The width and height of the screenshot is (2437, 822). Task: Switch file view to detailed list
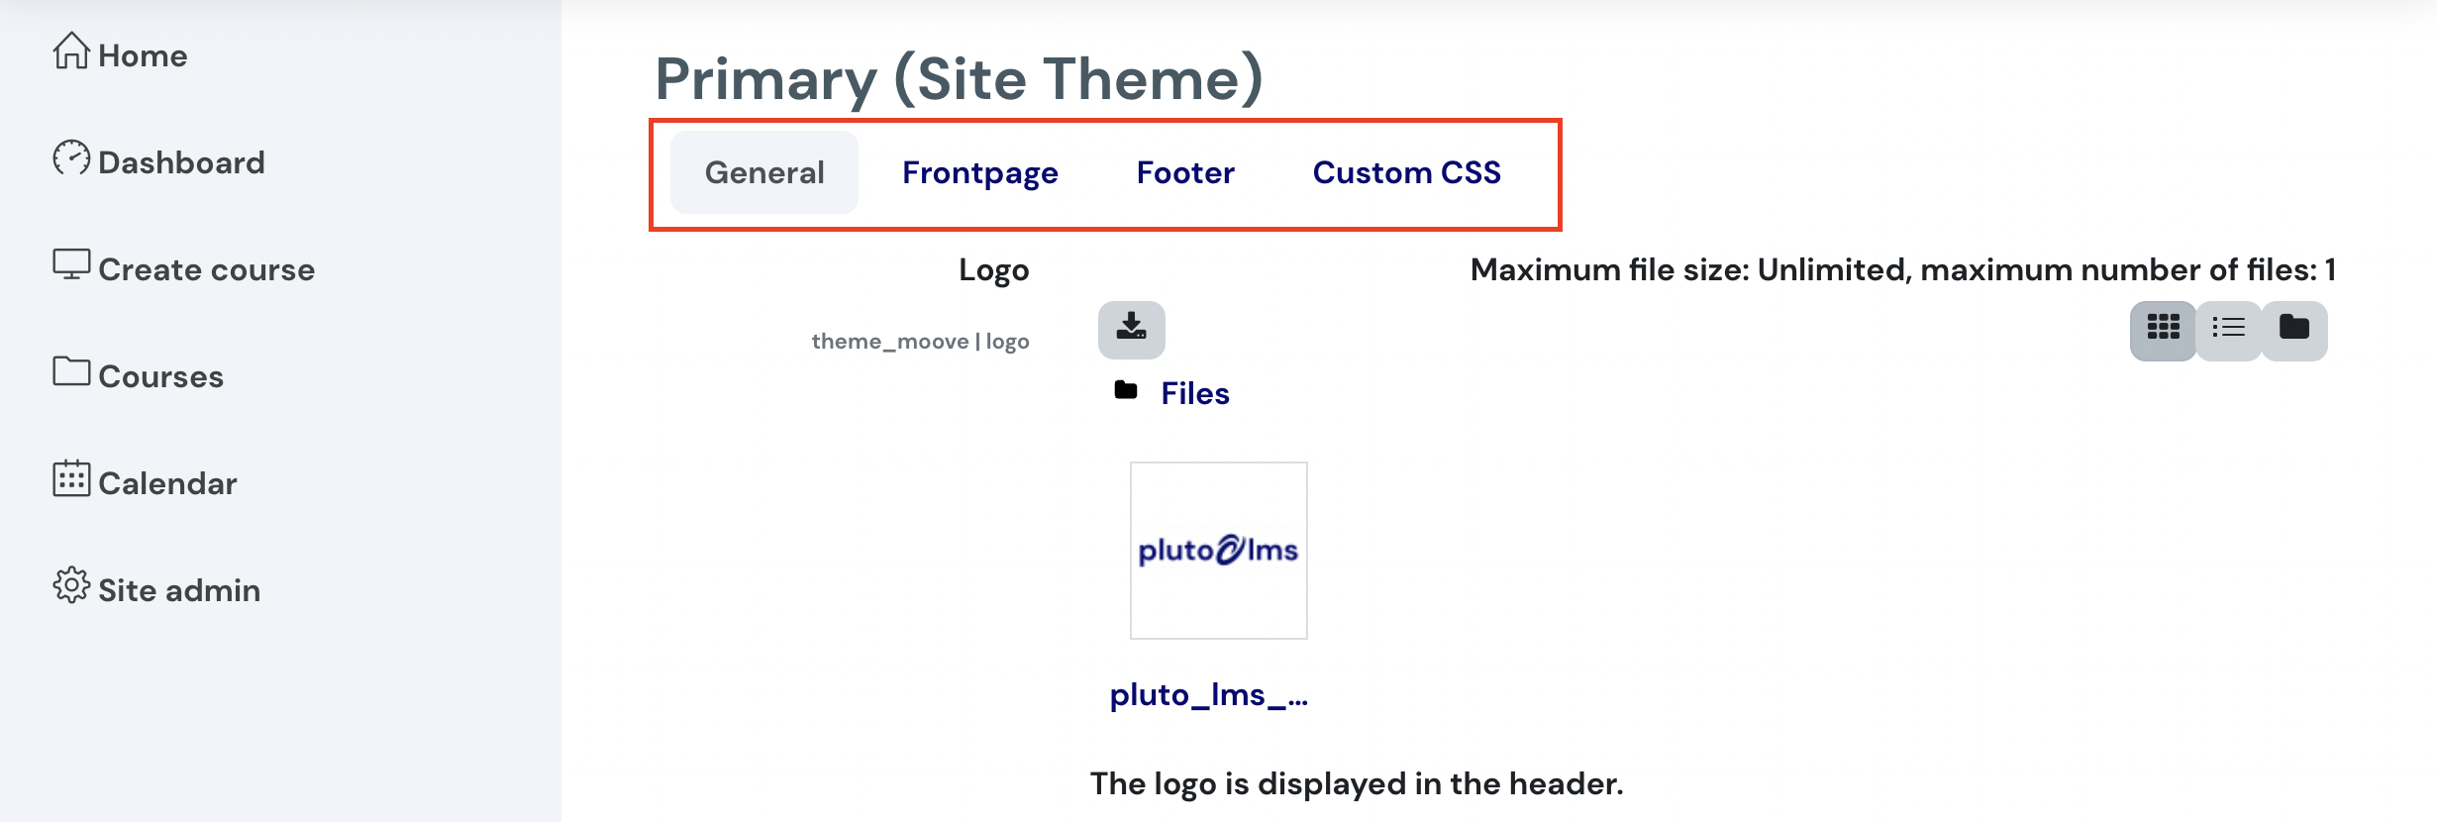point(2228,331)
